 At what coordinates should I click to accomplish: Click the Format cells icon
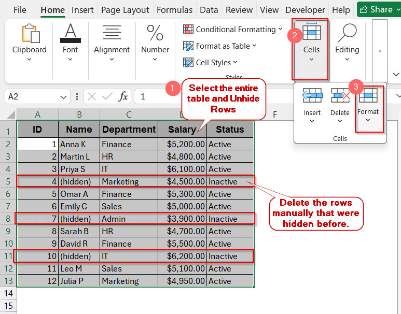click(368, 96)
